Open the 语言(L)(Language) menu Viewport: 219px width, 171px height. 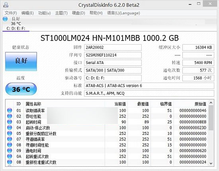click(123, 13)
